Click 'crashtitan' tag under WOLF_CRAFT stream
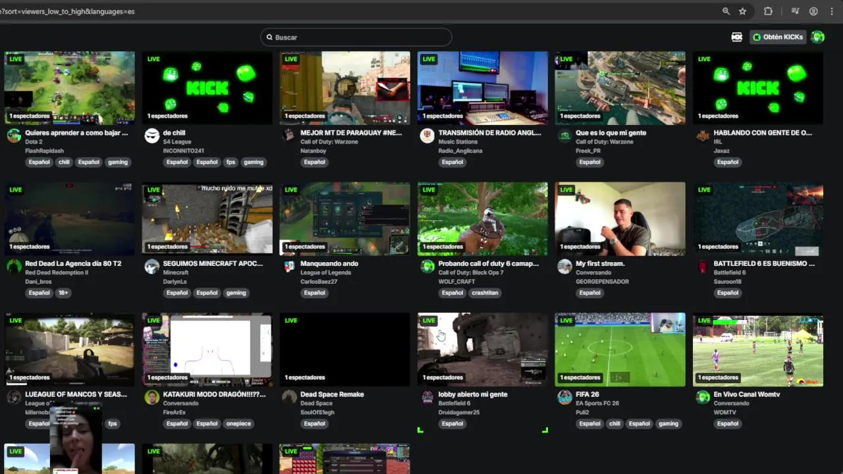This screenshot has width=843, height=474. [485, 293]
